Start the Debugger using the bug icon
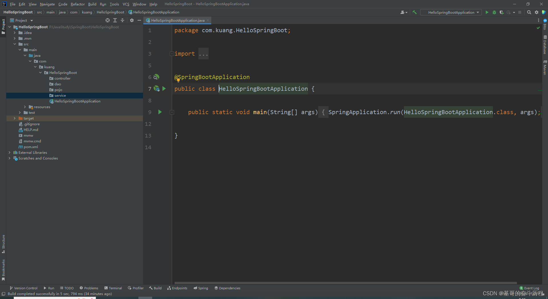548x299 pixels. pos(494,12)
